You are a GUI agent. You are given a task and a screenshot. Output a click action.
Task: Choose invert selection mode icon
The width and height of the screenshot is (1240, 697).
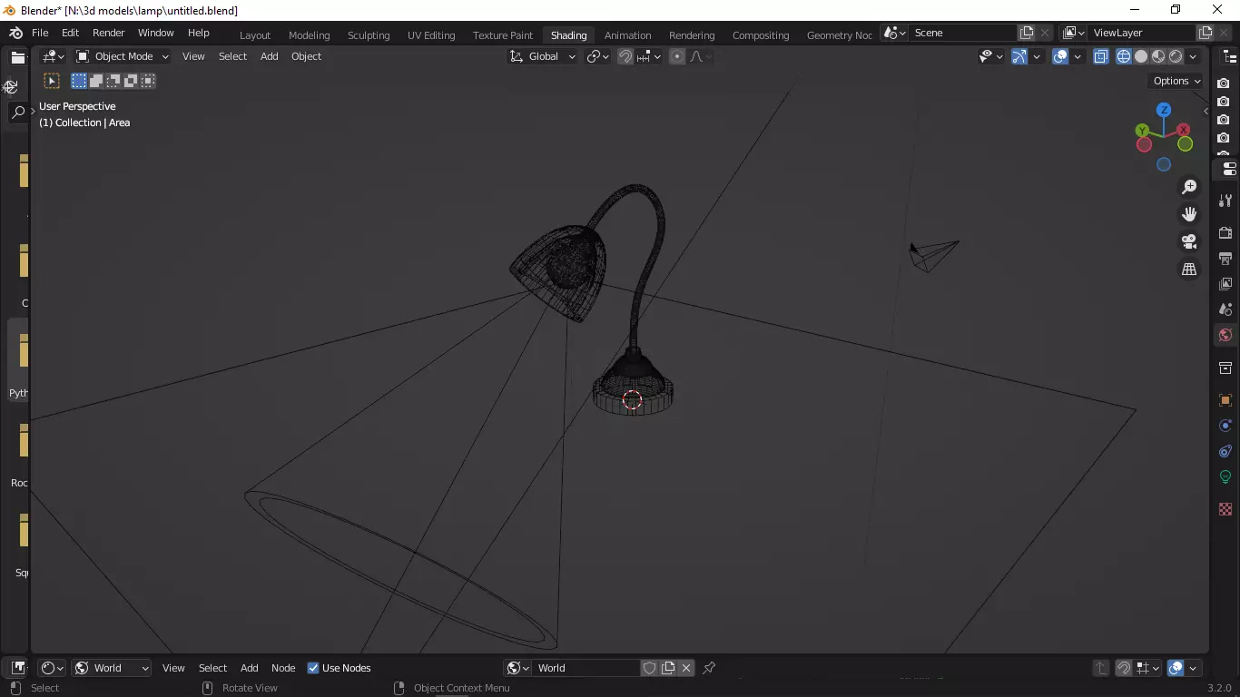coord(131,81)
